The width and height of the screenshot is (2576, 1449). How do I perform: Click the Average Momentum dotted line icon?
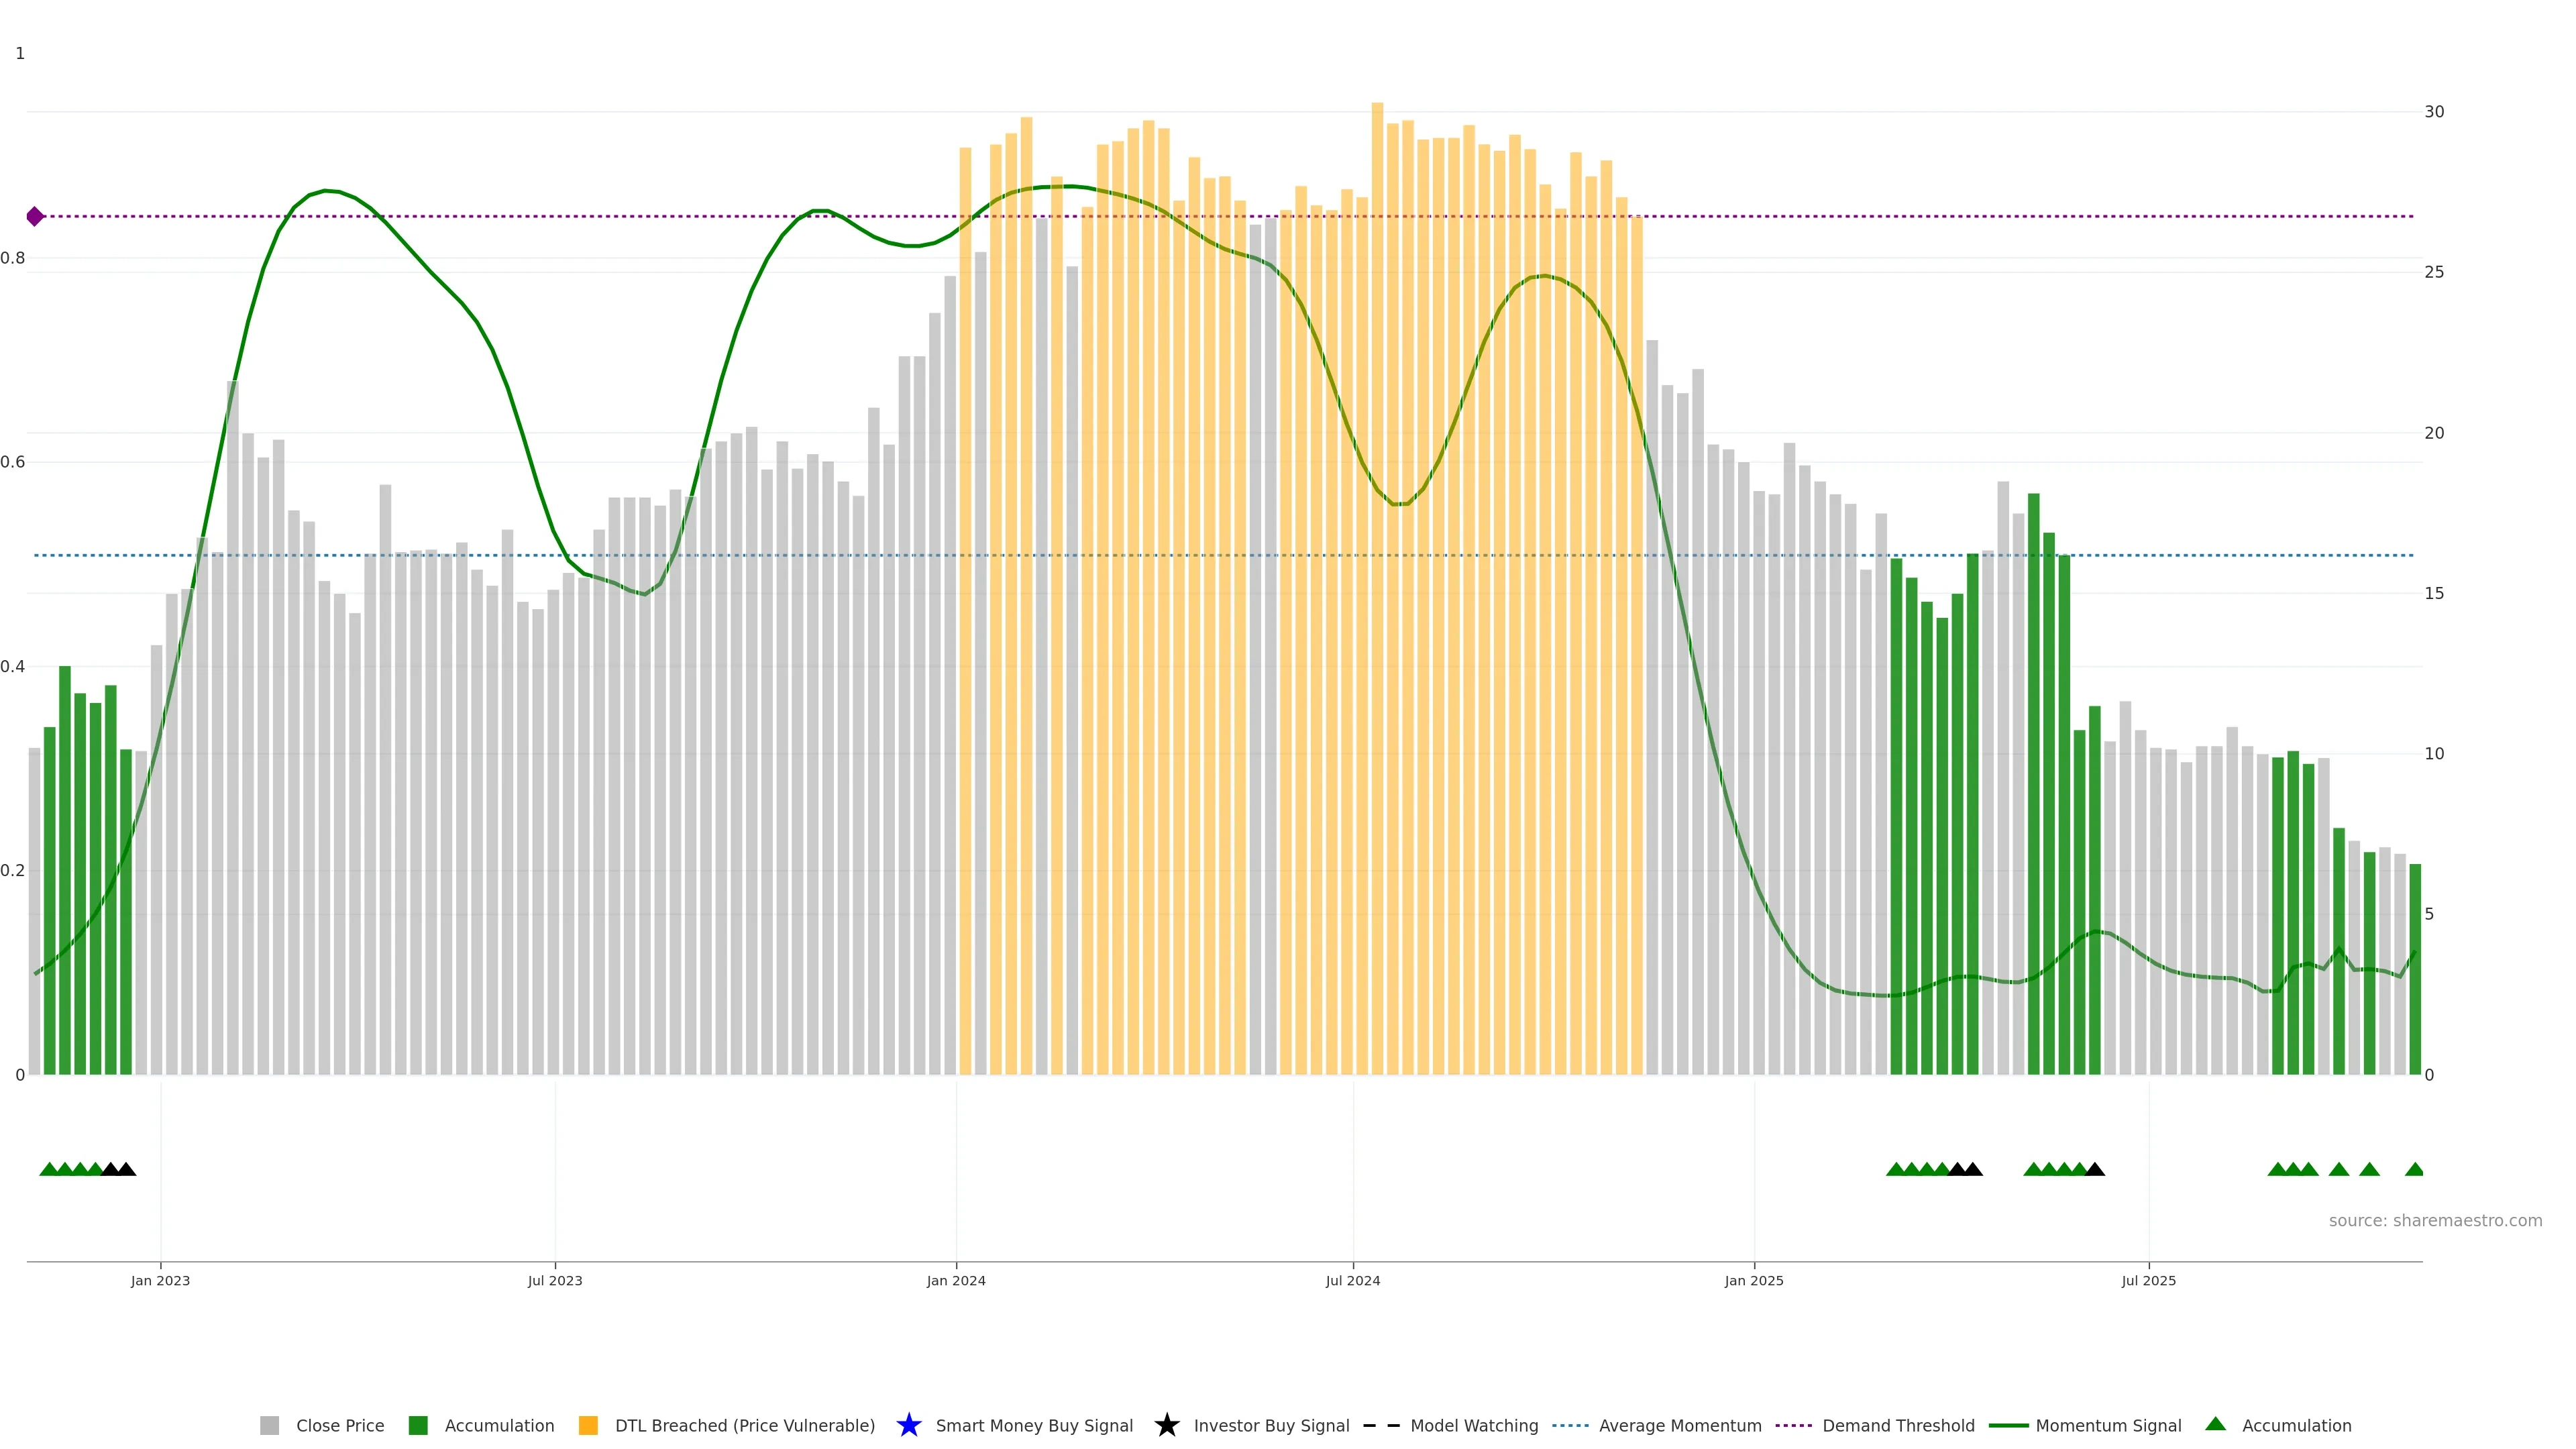(1570, 1425)
